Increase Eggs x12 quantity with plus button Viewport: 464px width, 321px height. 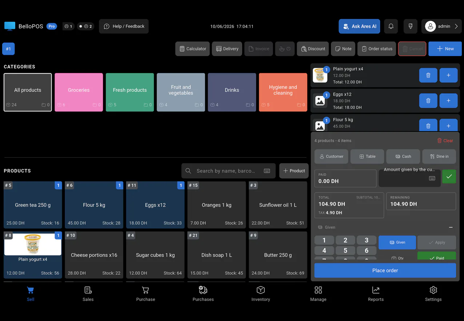[449, 101]
